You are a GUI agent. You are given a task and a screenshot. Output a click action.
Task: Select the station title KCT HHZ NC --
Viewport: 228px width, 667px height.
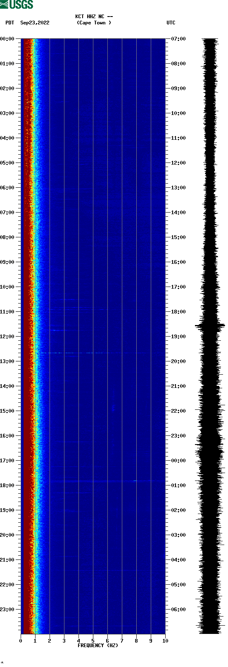tap(94, 17)
